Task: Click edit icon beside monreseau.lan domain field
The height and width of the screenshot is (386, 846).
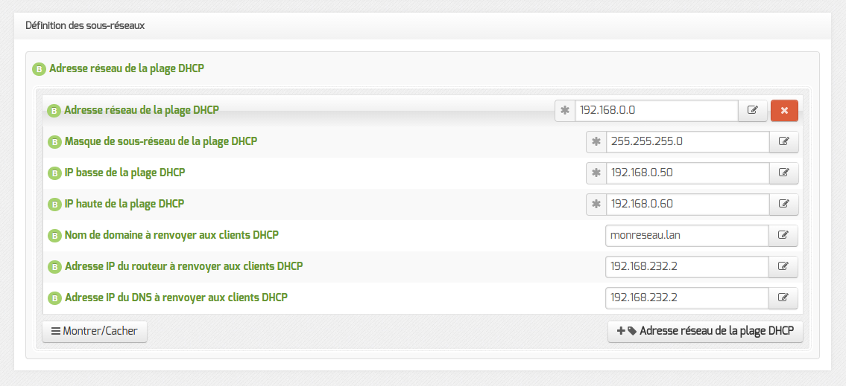Action: point(784,235)
